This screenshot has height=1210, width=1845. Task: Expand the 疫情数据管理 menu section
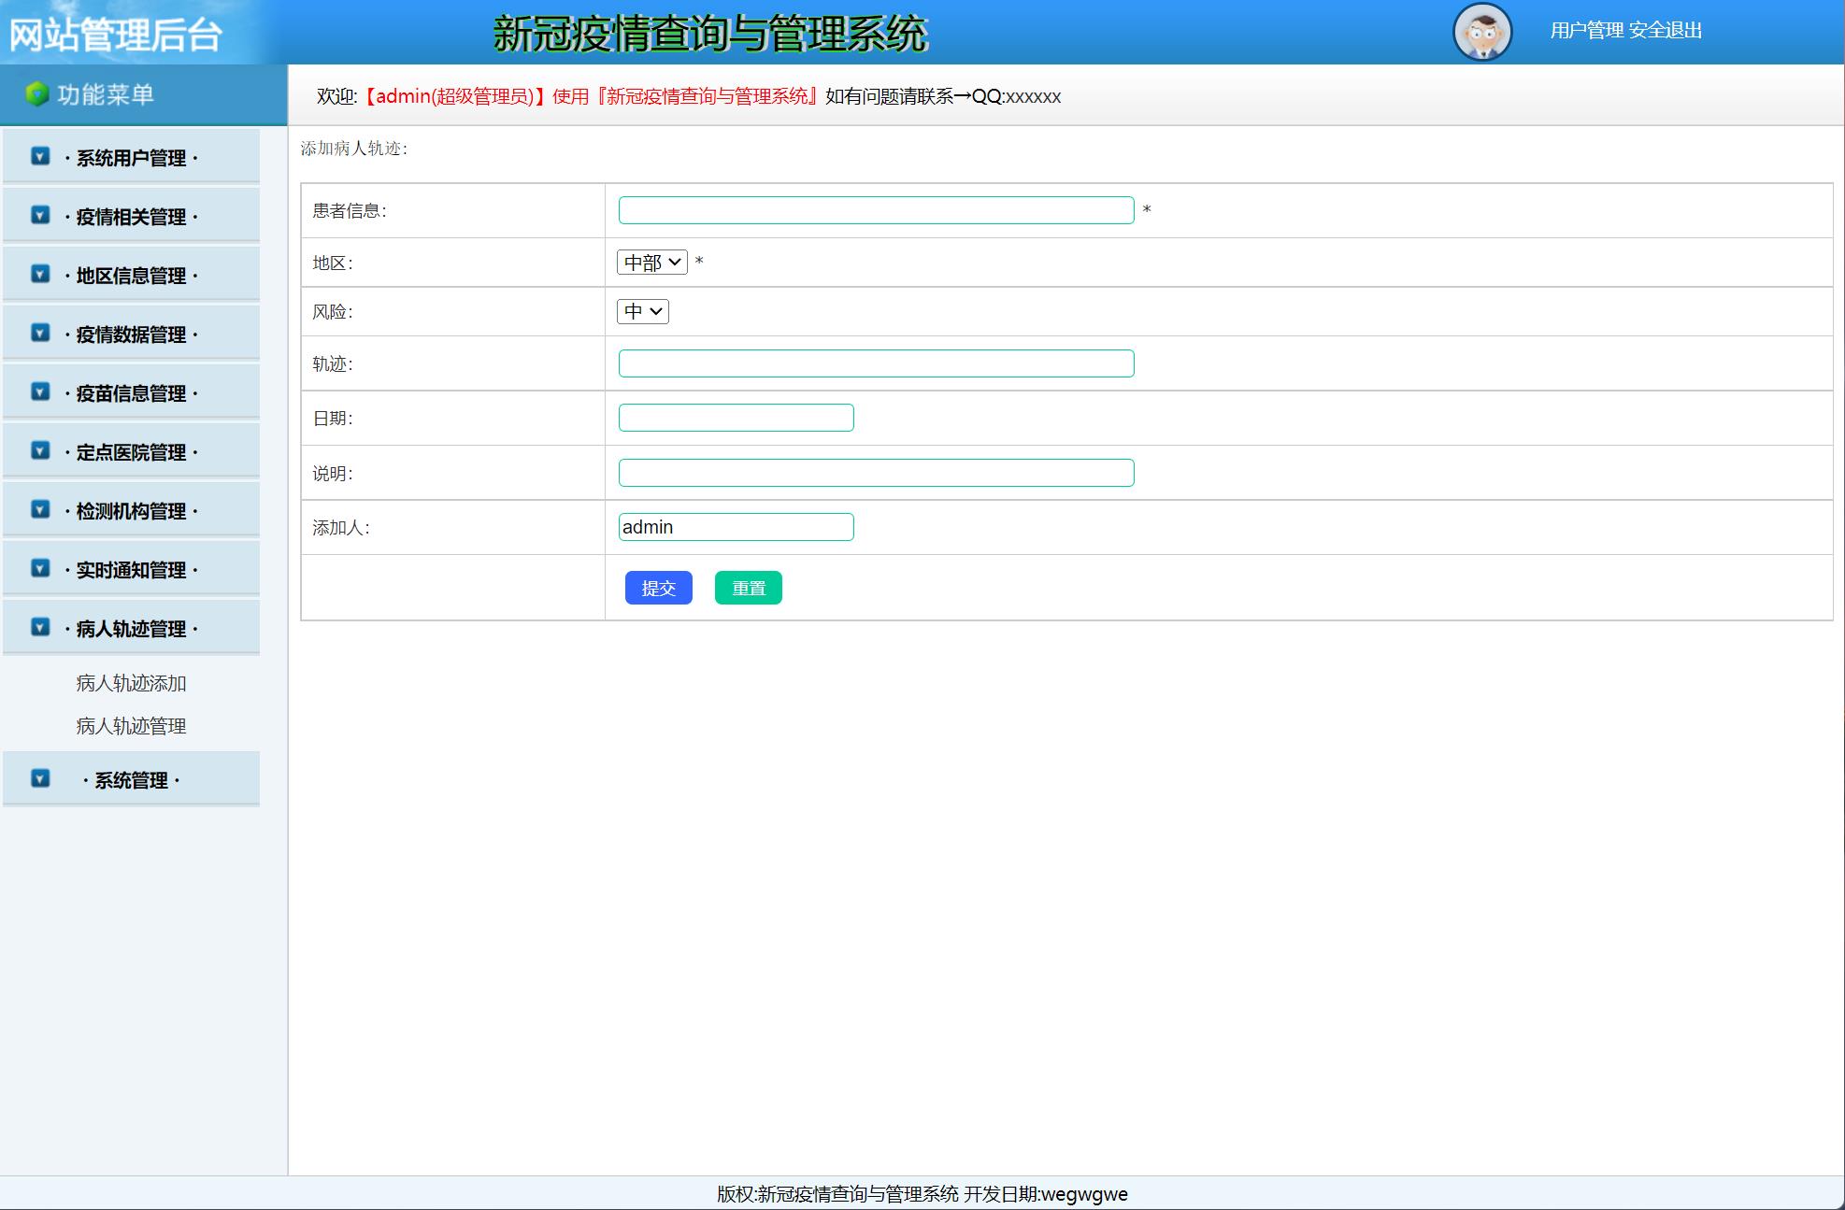coord(131,335)
